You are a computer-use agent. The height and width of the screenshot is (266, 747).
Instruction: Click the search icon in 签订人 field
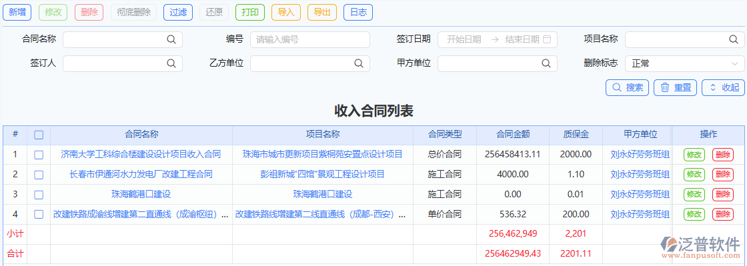click(171, 63)
